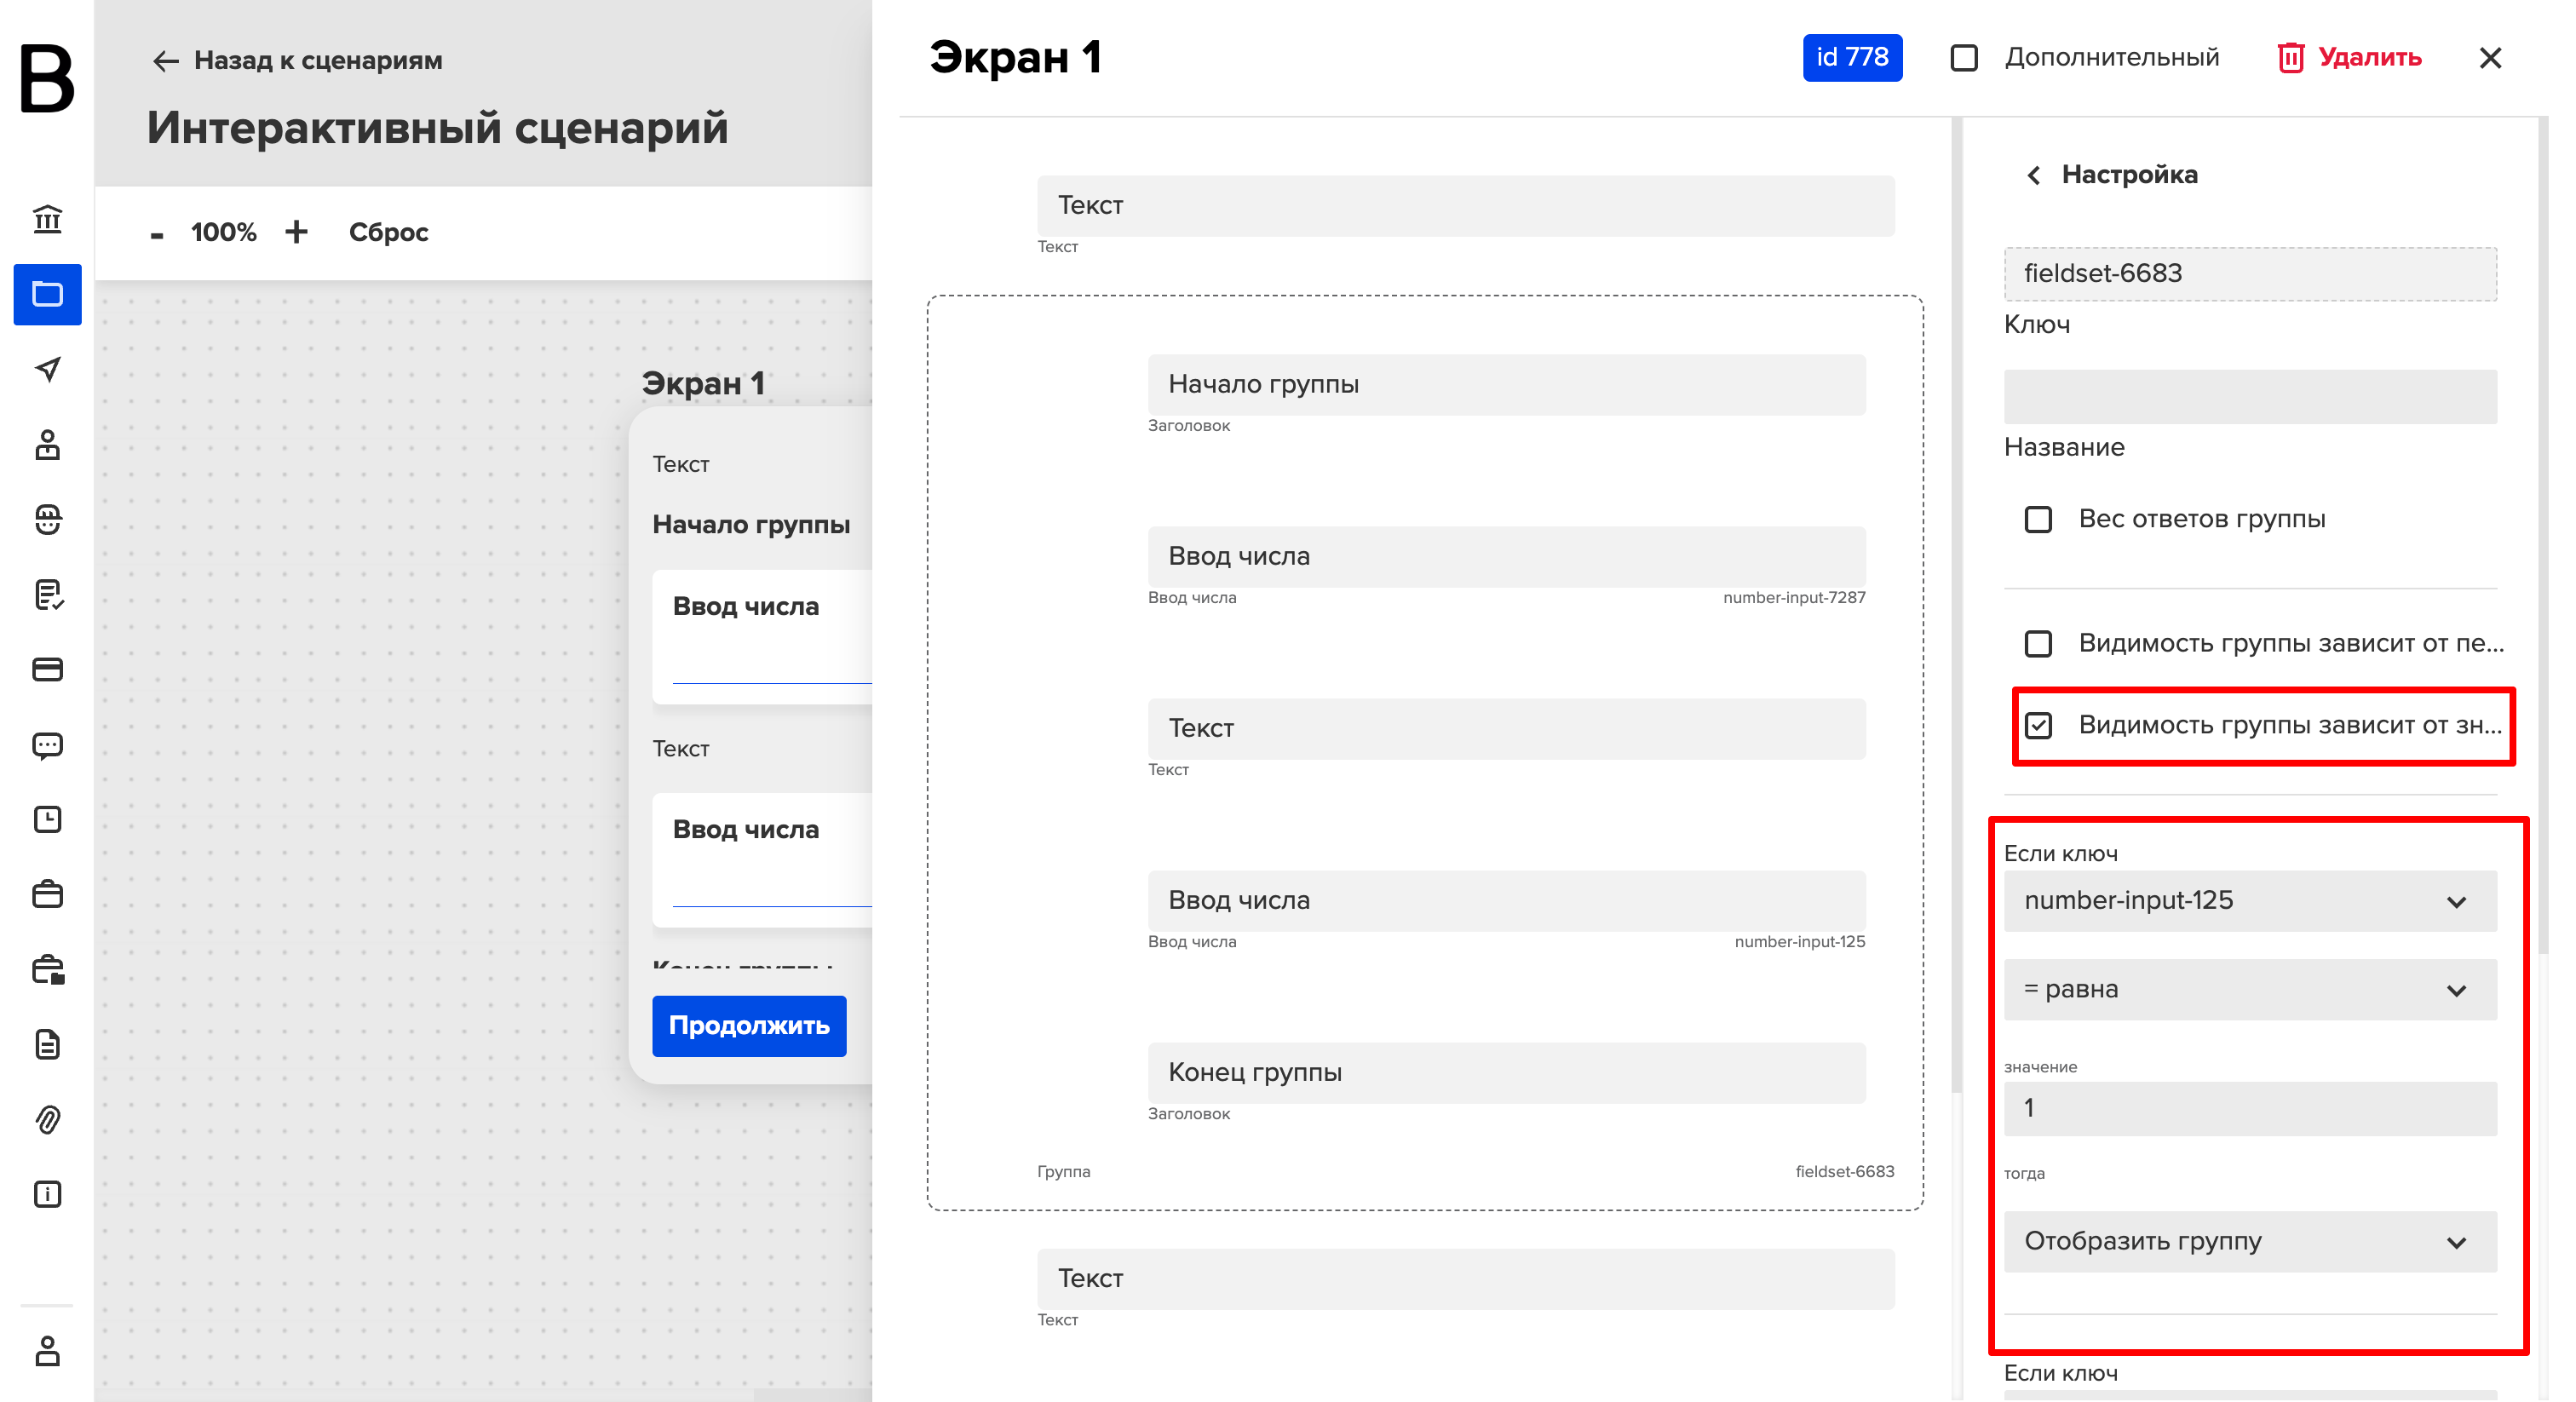
Task: Check Видимость группы зависит от пе... checkbox
Action: [2037, 643]
